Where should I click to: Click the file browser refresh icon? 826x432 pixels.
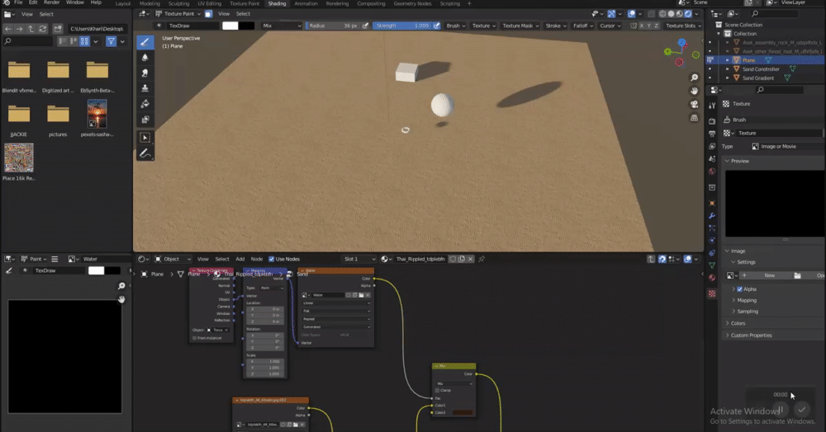tap(43, 29)
